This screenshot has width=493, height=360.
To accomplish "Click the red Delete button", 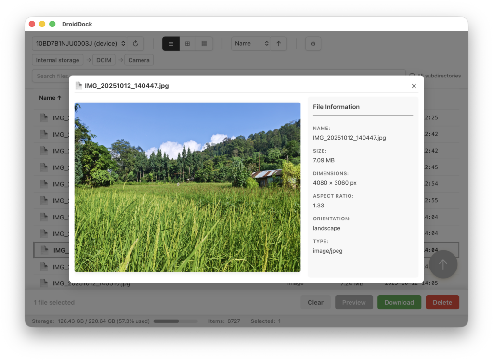I will point(442,302).
